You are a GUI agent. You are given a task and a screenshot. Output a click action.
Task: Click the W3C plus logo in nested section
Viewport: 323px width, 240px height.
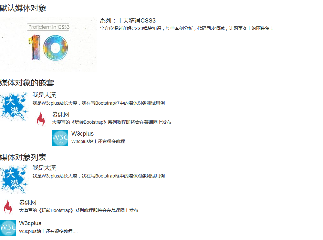coord(60,138)
